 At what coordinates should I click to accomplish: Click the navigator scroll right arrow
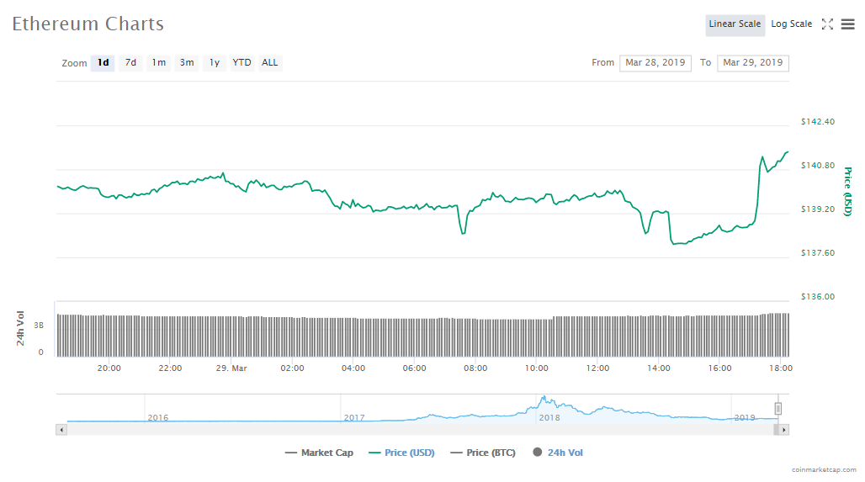(x=783, y=430)
